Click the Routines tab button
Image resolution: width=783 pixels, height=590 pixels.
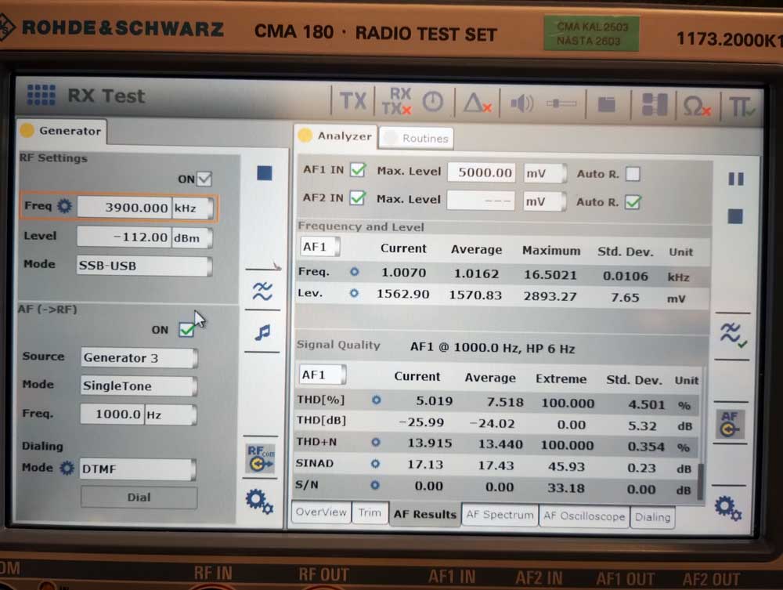417,139
